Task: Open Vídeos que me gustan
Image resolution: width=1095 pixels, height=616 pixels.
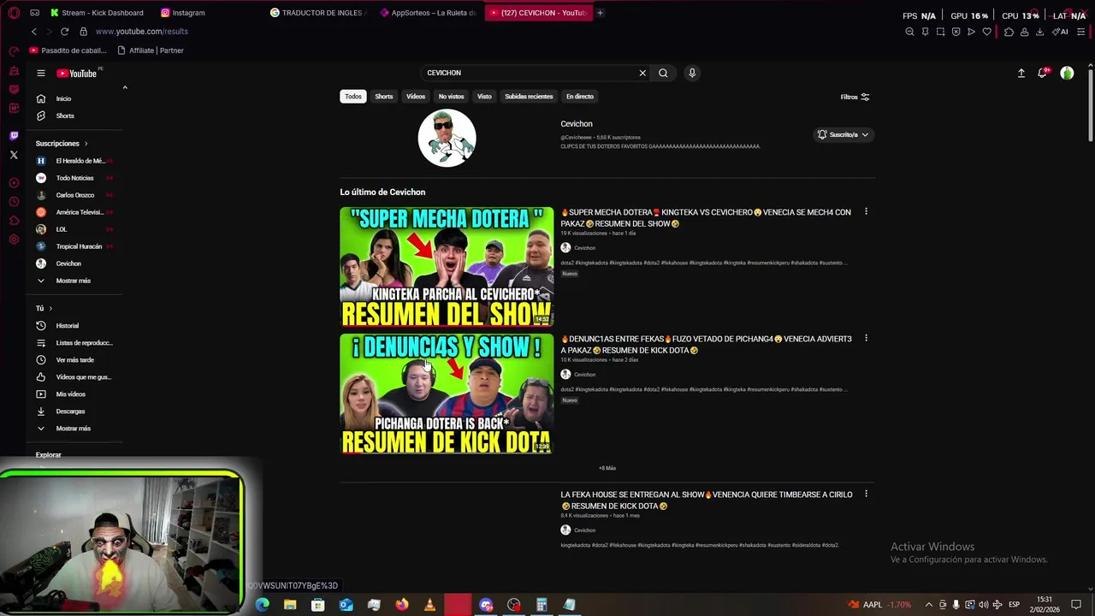Action: click(x=74, y=376)
